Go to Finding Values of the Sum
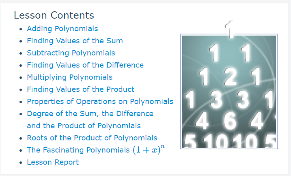Viewport: 291px width, 176px height. 75,41
